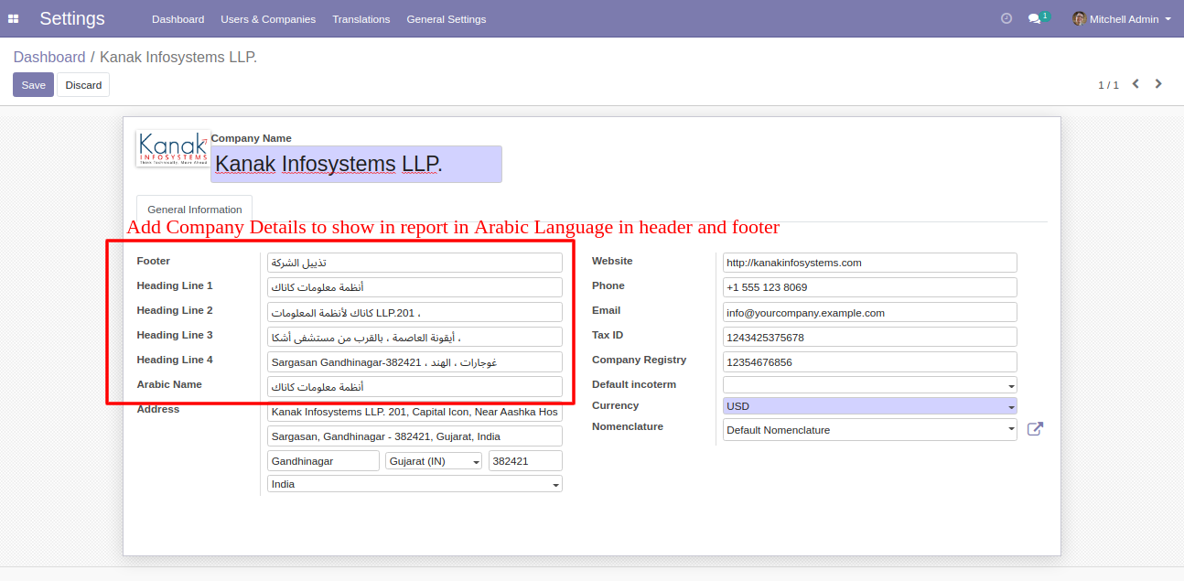Click the second Address line with Sargasan
Image resolution: width=1184 pixels, height=581 pixels.
(414, 436)
